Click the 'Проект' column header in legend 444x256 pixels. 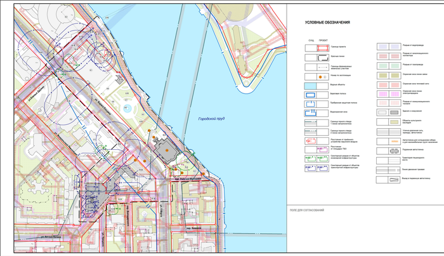pos(322,39)
